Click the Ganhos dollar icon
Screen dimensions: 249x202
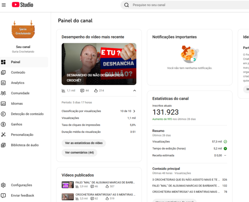click(3, 124)
